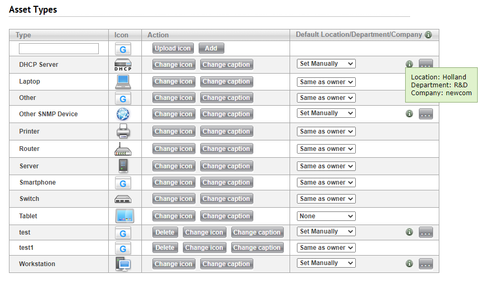Image resolution: width=484 pixels, height=284 pixels.
Task: Open Switch default location dropdown
Action: click(x=326, y=199)
